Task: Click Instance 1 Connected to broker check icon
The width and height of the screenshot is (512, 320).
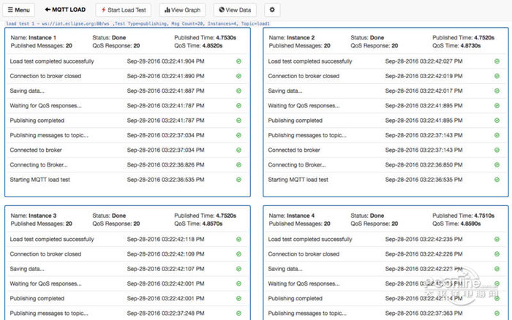Action: tap(239, 150)
